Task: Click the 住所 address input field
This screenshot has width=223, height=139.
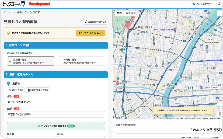Action: point(56,114)
